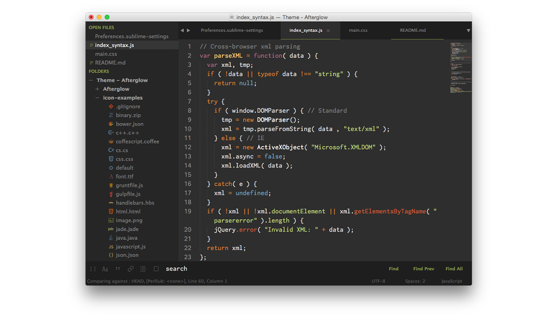Click the bower.json bower icon

pos(111,124)
